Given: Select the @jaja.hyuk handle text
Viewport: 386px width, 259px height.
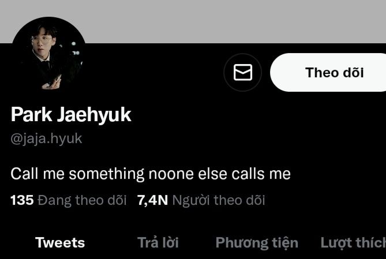Looking at the screenshot, I should pos(46,138).
